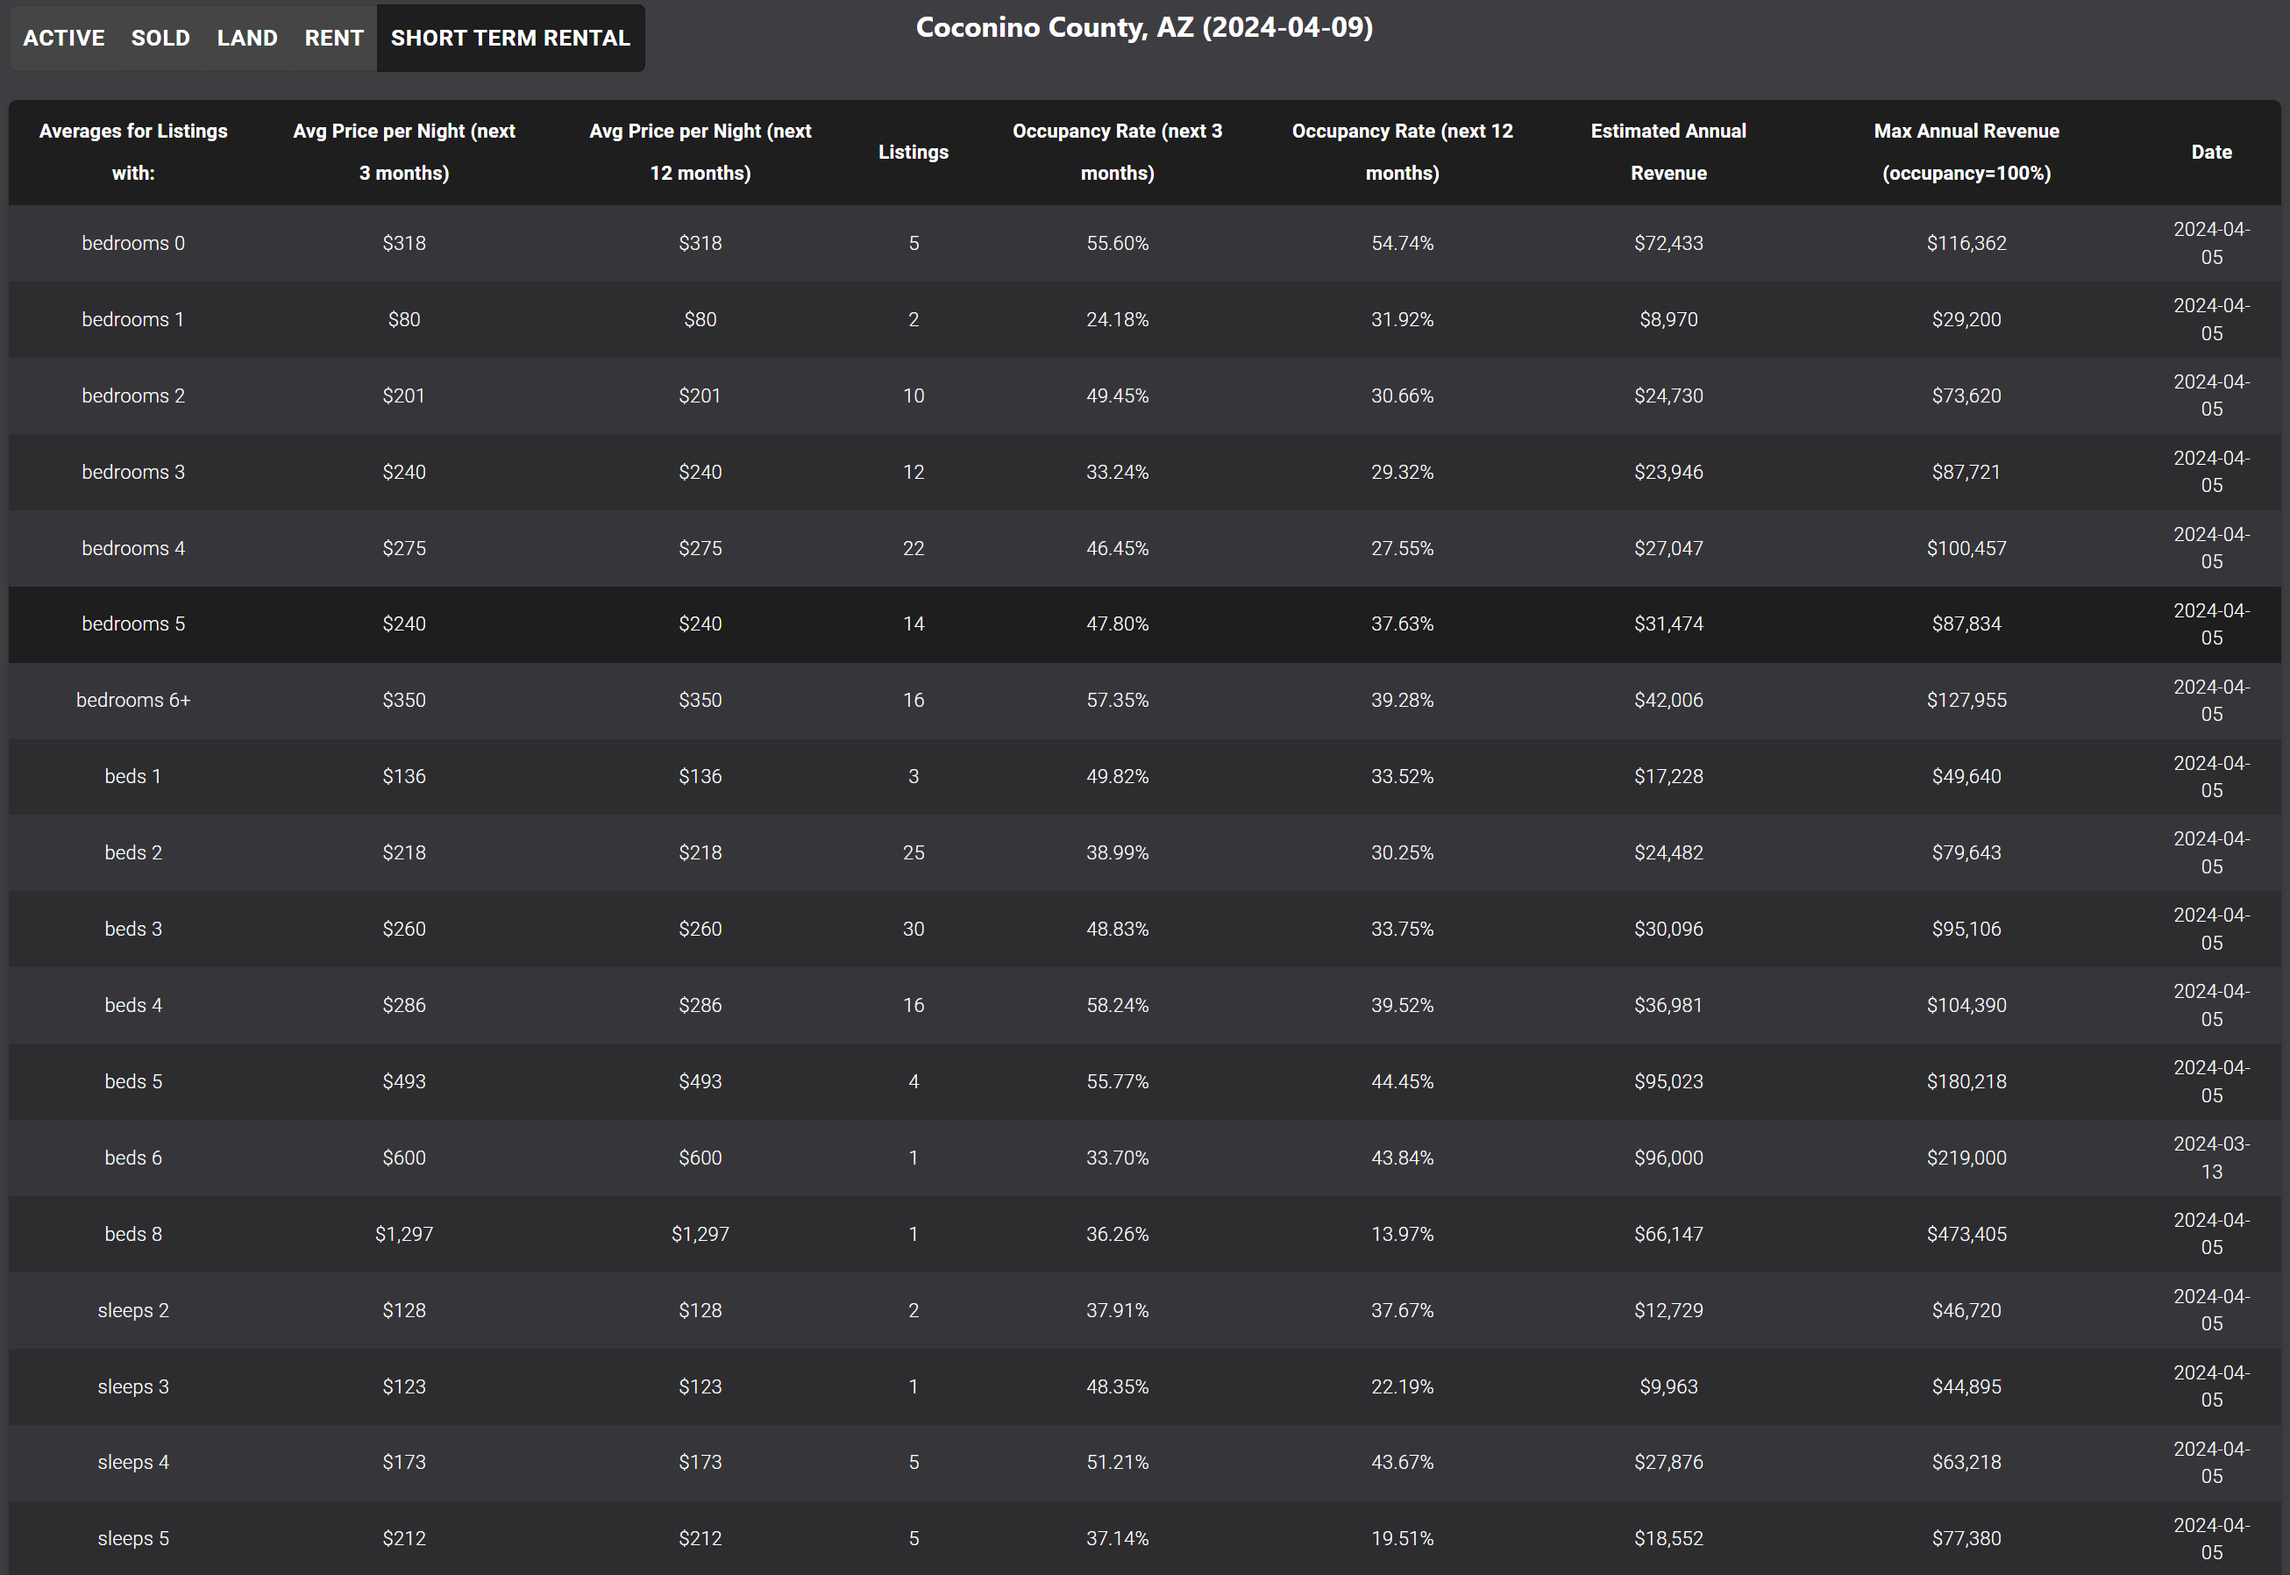Click the $36,981 estimated revenue cell
2290x1575 pixels.
(1668, 1005)
